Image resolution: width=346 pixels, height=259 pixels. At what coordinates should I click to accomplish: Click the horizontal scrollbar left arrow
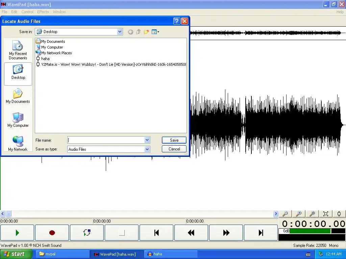3,213
